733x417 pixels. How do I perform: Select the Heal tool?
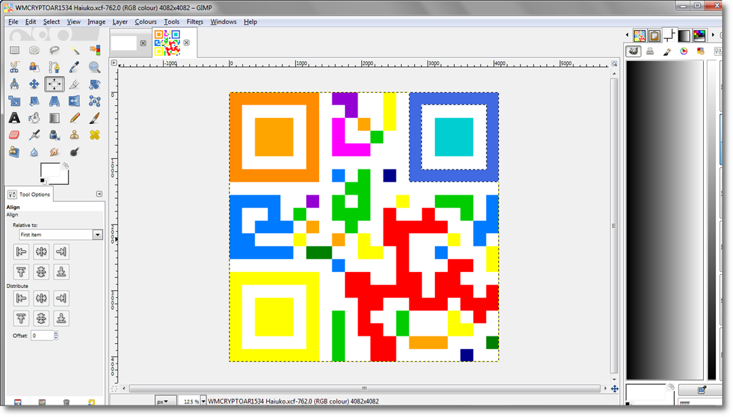click(95, 135)
